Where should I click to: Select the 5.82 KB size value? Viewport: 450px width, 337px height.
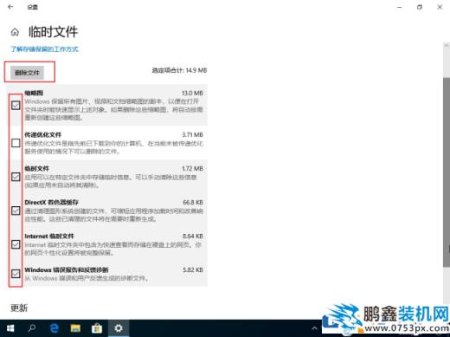pos(193,269)
